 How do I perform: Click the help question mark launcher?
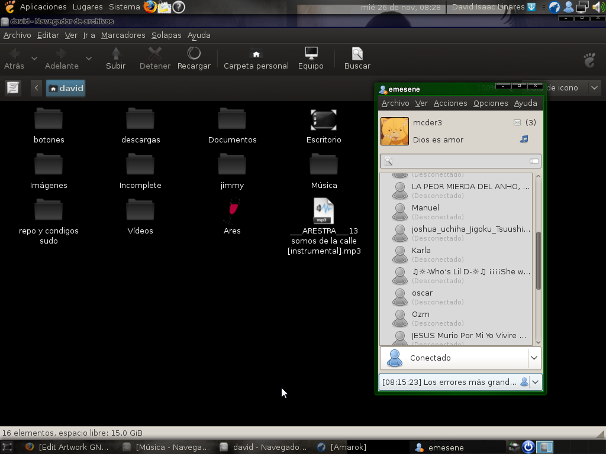[179, 7]
